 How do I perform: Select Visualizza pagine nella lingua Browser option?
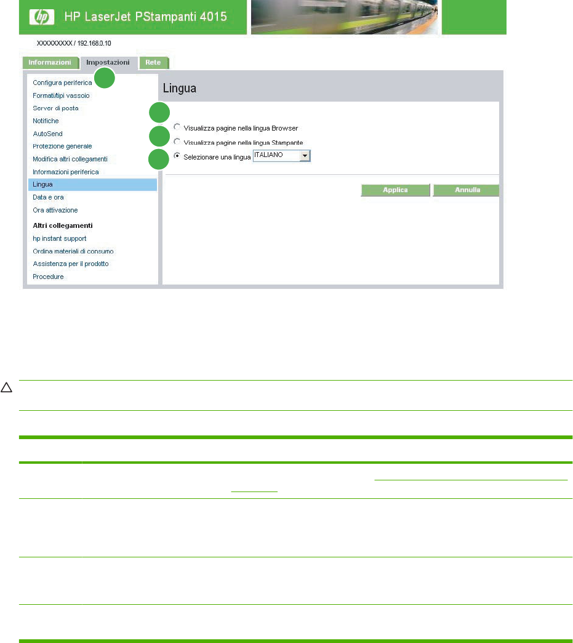pos(177,127)
